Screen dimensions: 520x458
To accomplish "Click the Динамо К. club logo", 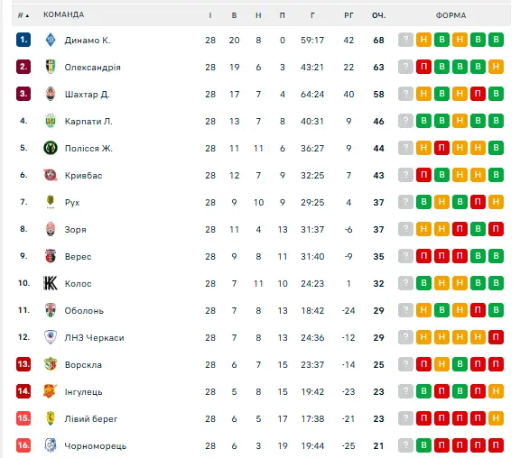I will pos(51,40).
